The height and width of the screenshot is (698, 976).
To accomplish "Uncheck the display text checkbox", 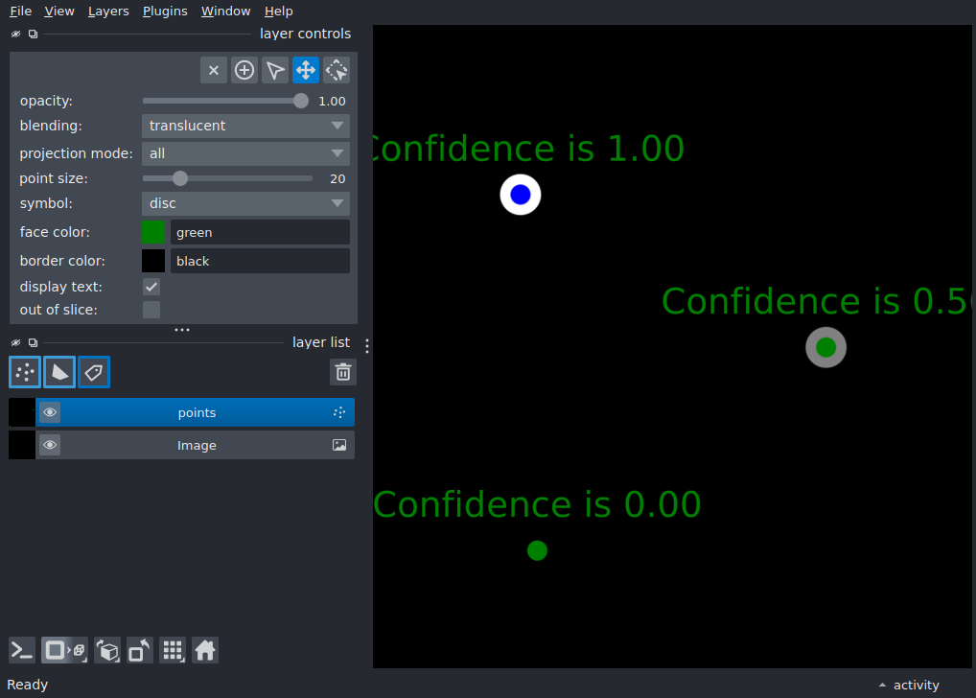I will click(151, 287).
